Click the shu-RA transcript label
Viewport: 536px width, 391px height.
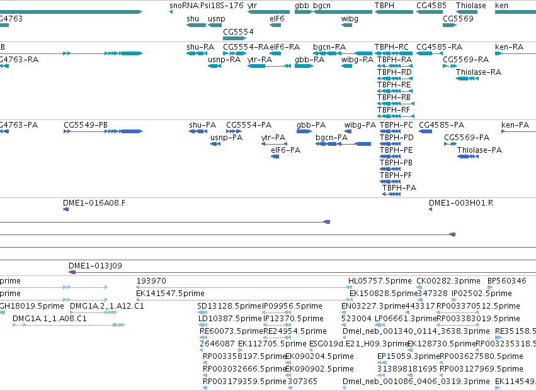tap(200, 47)
